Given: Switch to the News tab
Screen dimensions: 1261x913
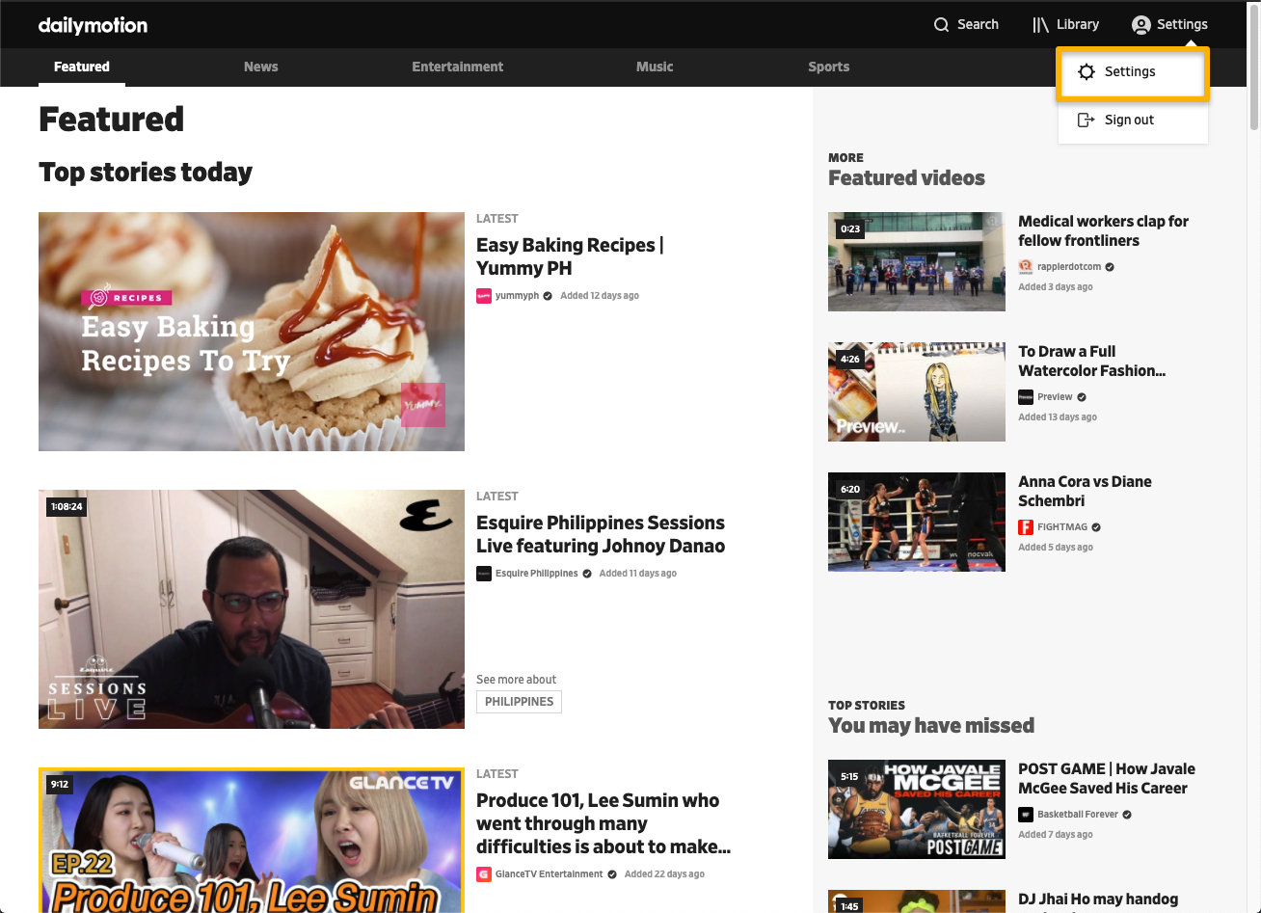Looking at the screenshot, I should [260, 67].
